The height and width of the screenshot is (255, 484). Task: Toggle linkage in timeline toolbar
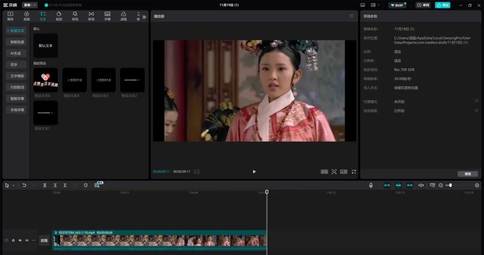(x=410, y=185)
